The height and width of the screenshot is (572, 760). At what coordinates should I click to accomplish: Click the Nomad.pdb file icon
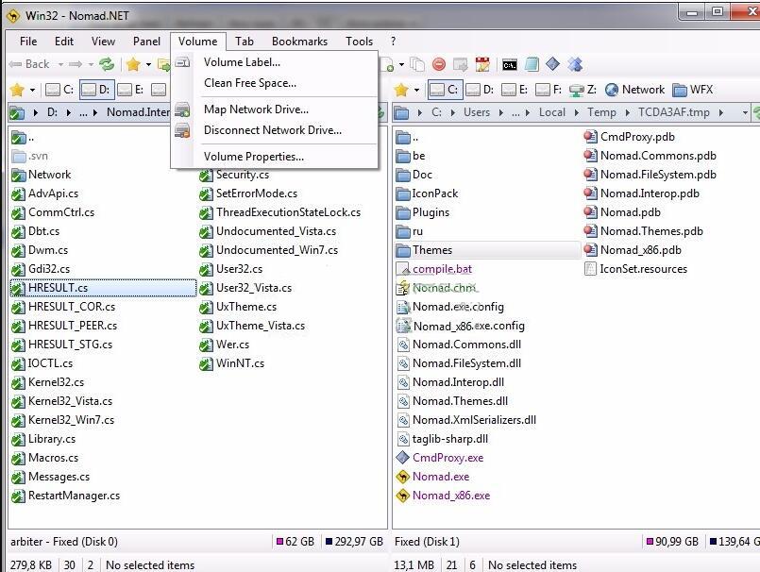(590, 212)
